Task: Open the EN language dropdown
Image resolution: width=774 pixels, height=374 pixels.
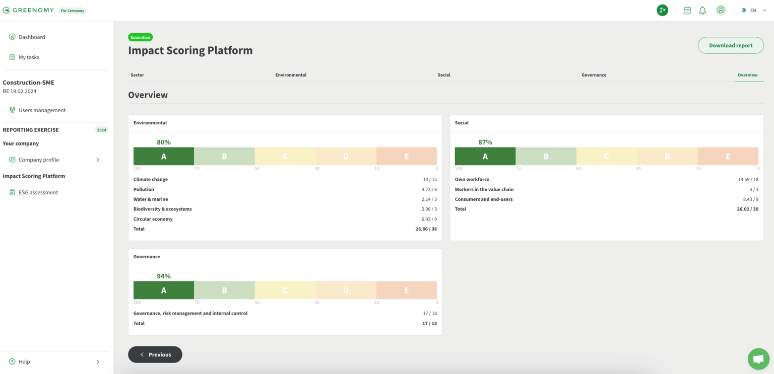Action: (x=754, y=10)
